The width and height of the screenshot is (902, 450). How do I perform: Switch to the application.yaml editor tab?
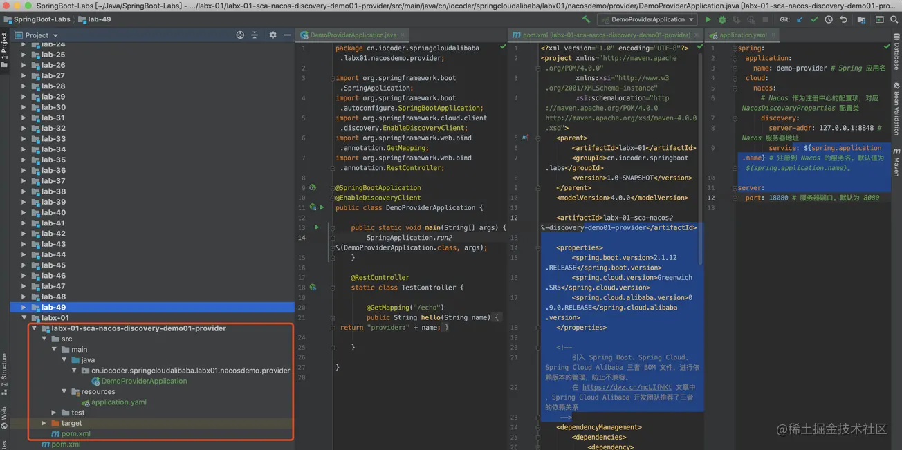[742, 35]
